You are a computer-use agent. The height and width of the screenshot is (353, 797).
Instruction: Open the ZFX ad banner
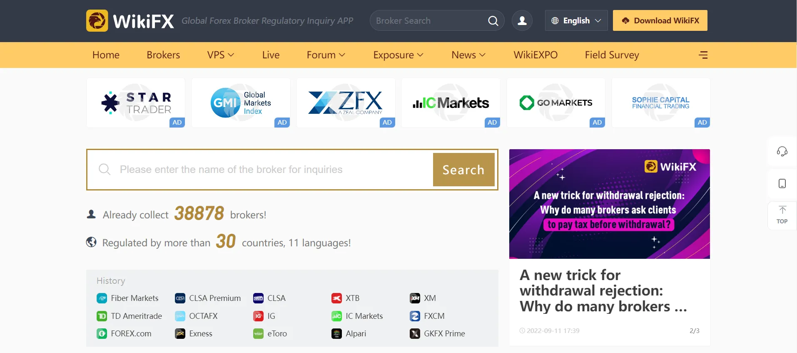click(x=346, y=103)
